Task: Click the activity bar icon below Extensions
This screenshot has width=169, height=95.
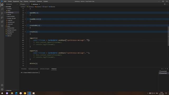Action: pos(2,26)
